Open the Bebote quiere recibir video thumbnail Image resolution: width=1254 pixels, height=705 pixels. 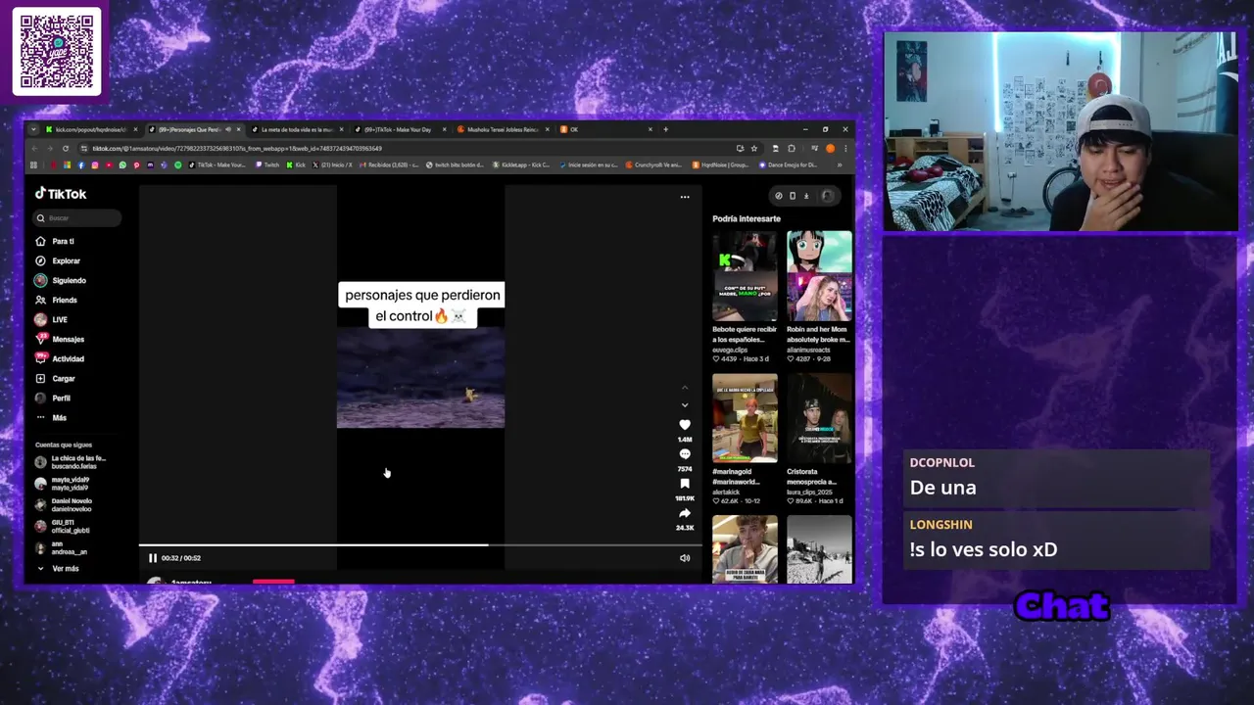pos(745,276)
